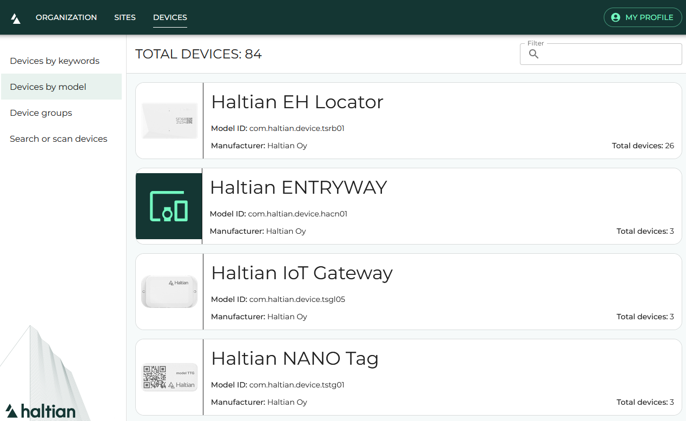686x421 pixels.
Task: Click Manufacturer line on NANO Tag card
Action: tap(259, 402)
